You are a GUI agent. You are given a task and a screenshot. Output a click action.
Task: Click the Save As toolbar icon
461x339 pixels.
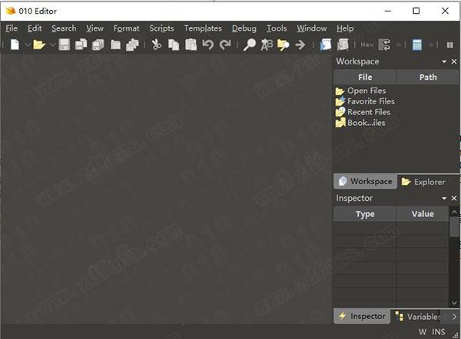click(x=81, y=44)
